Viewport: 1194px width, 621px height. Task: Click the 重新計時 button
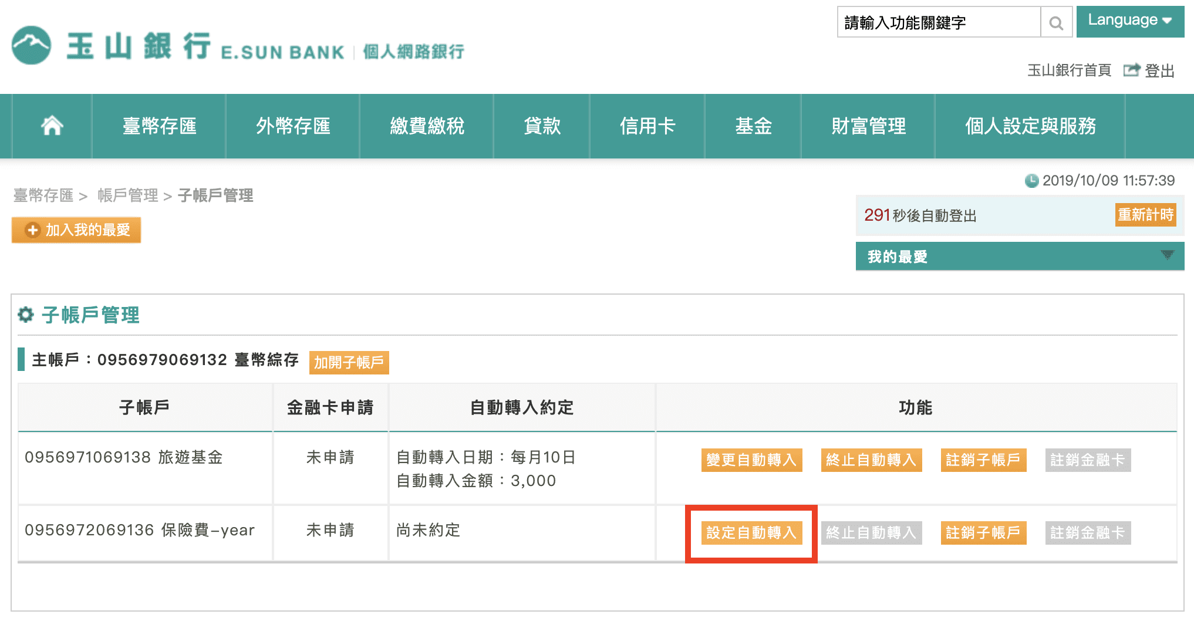[x=1145, y=215]
